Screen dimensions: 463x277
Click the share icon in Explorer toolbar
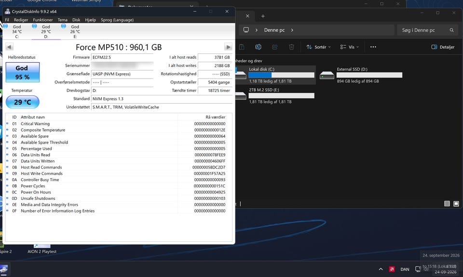(274, 47)
